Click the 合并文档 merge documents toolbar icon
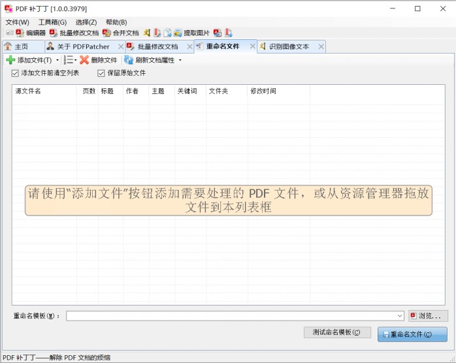Screen dimensions: 456x363 point(106,33)
